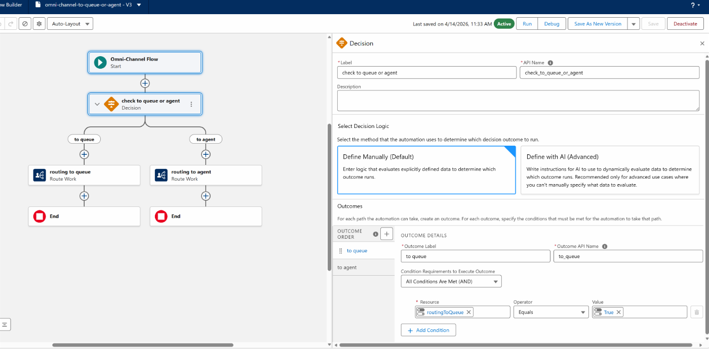This screenshot has height=349, width=709.
Task: Open the flow version dropdown next to V3
Action: (x=139, y=5)
